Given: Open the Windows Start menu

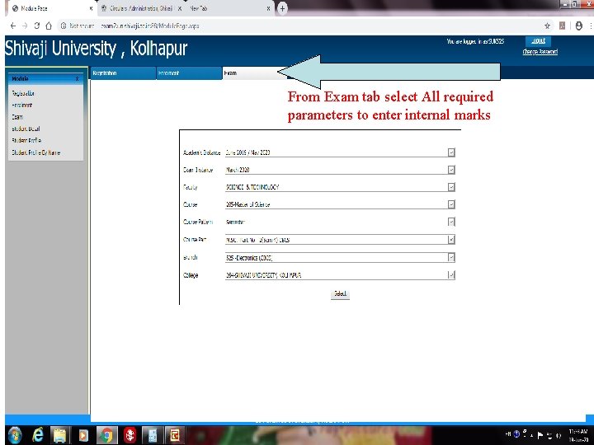Looking at the screenshot, I should pos(14,436).
